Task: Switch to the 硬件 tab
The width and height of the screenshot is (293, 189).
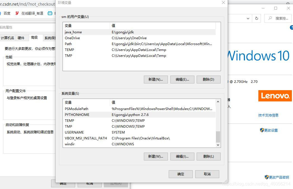Action: pos(22,38)
